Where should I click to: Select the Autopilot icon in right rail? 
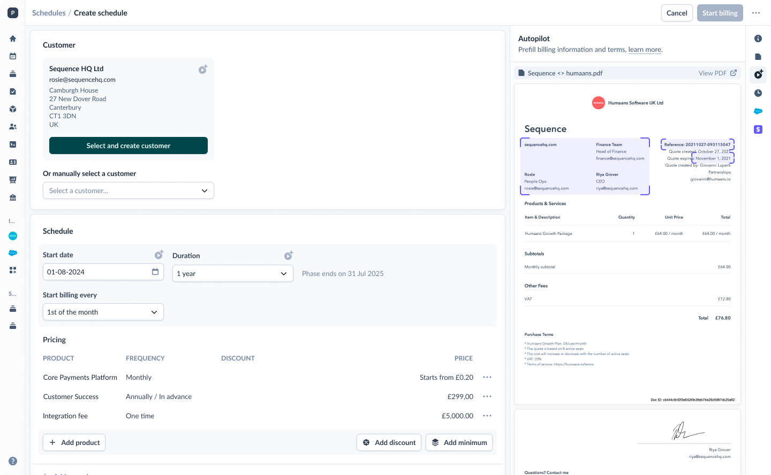pyautogui.click(x=758, y=74)
